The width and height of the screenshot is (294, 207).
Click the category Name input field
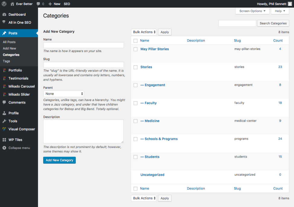click(x=84, y=45)
